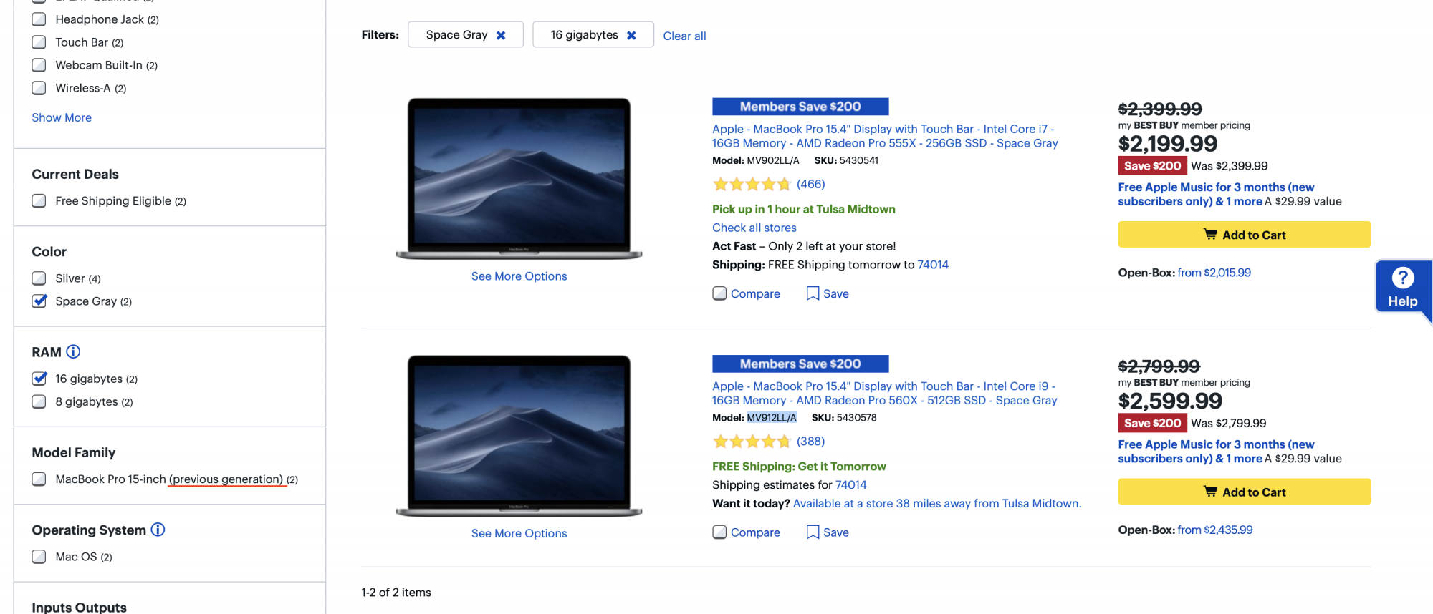The width and height of the screenshot is (1433, 614).
Task: Expand features list with Show More
Action: click(62, 117)
